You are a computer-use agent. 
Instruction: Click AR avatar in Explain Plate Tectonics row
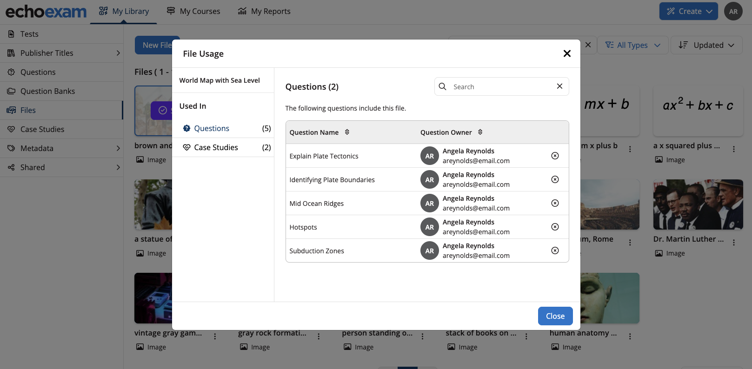[430, 156]
